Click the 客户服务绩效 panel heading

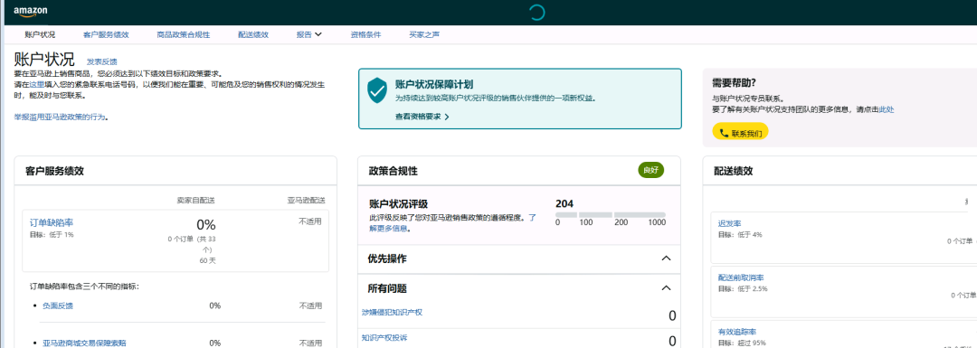click(55, 171)
